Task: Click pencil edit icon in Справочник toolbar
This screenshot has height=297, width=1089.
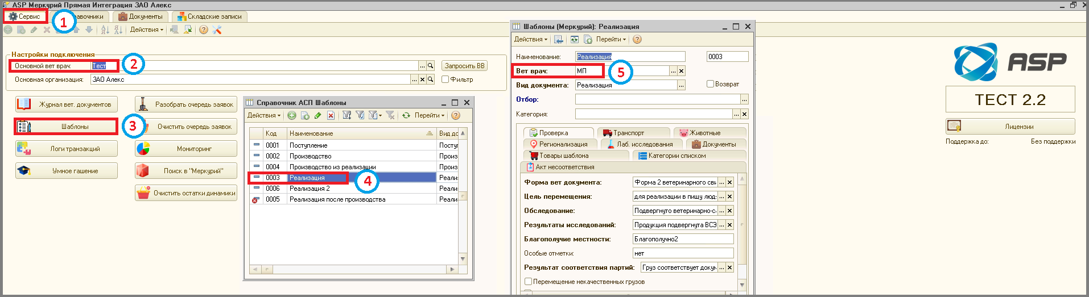Action: [317, 115]
